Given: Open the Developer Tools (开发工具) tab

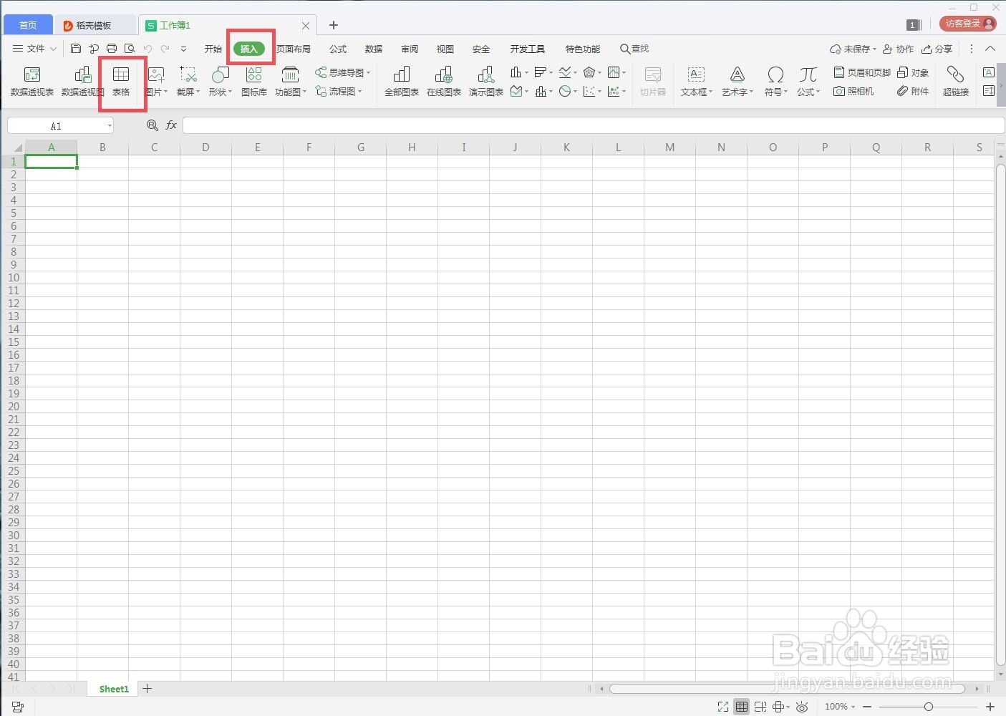Looking at the screenshot, I should tap(528, 49).
